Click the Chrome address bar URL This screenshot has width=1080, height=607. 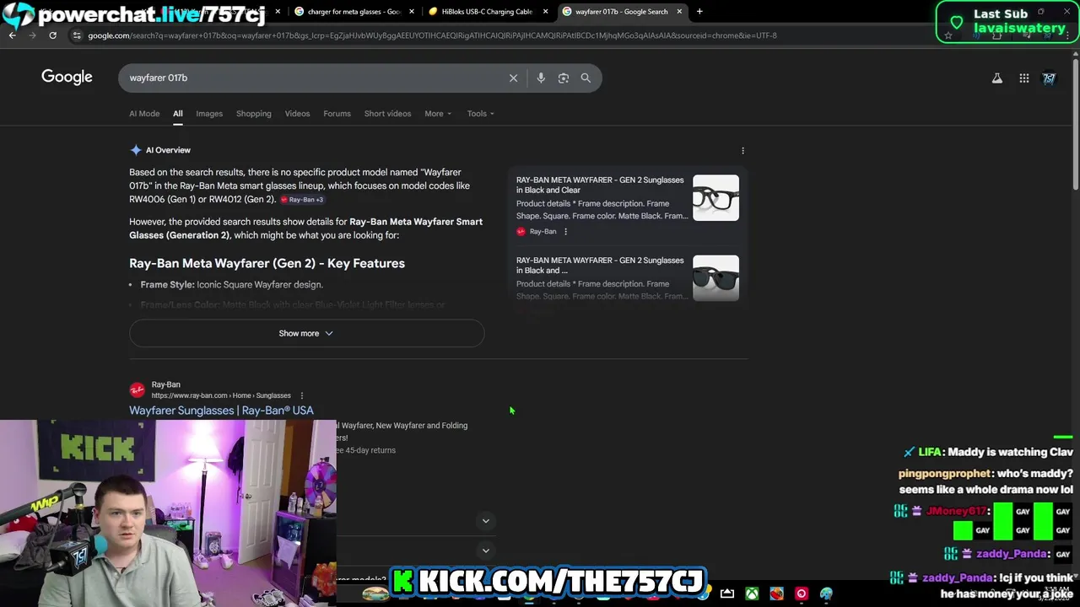(432, 35)
